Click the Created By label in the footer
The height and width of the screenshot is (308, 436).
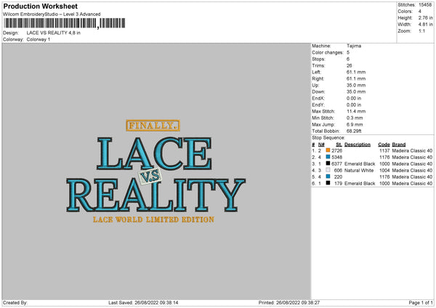(15, 303)
